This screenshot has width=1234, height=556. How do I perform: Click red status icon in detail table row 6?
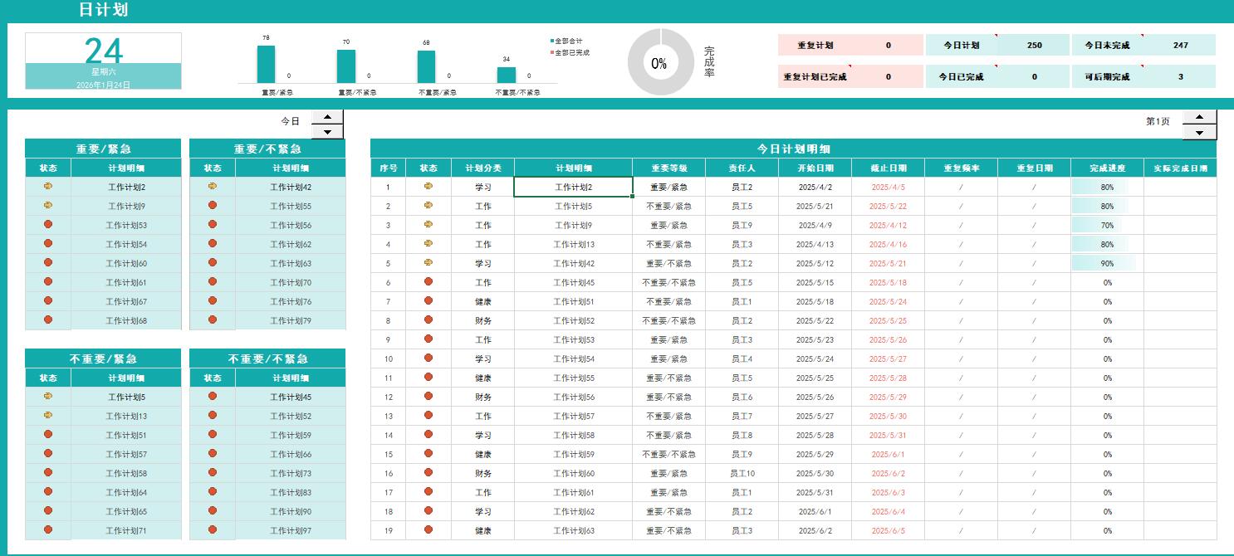point(428,282)
